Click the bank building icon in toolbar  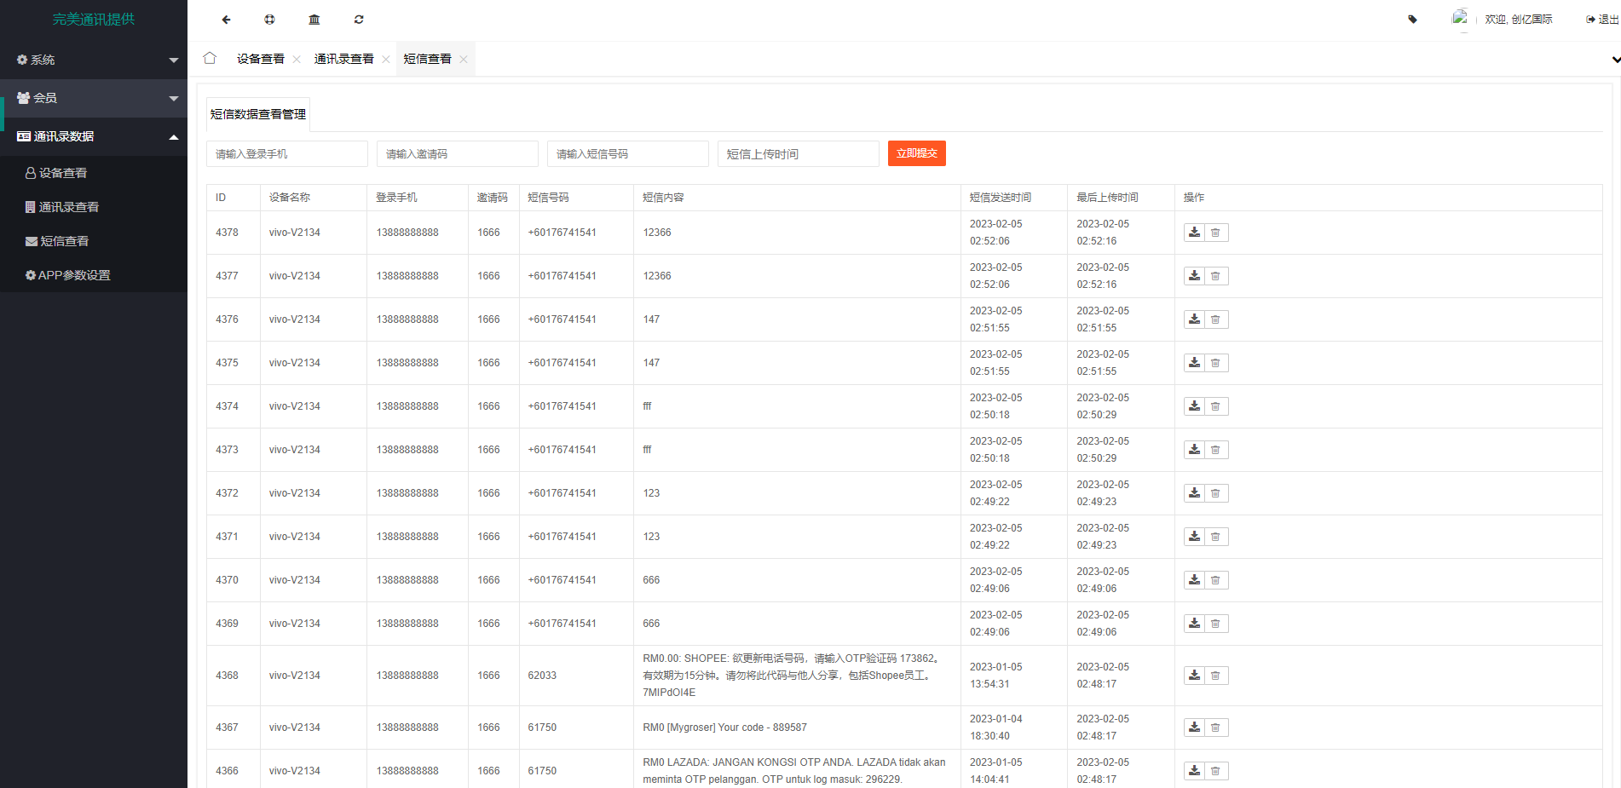pos(314,20)
